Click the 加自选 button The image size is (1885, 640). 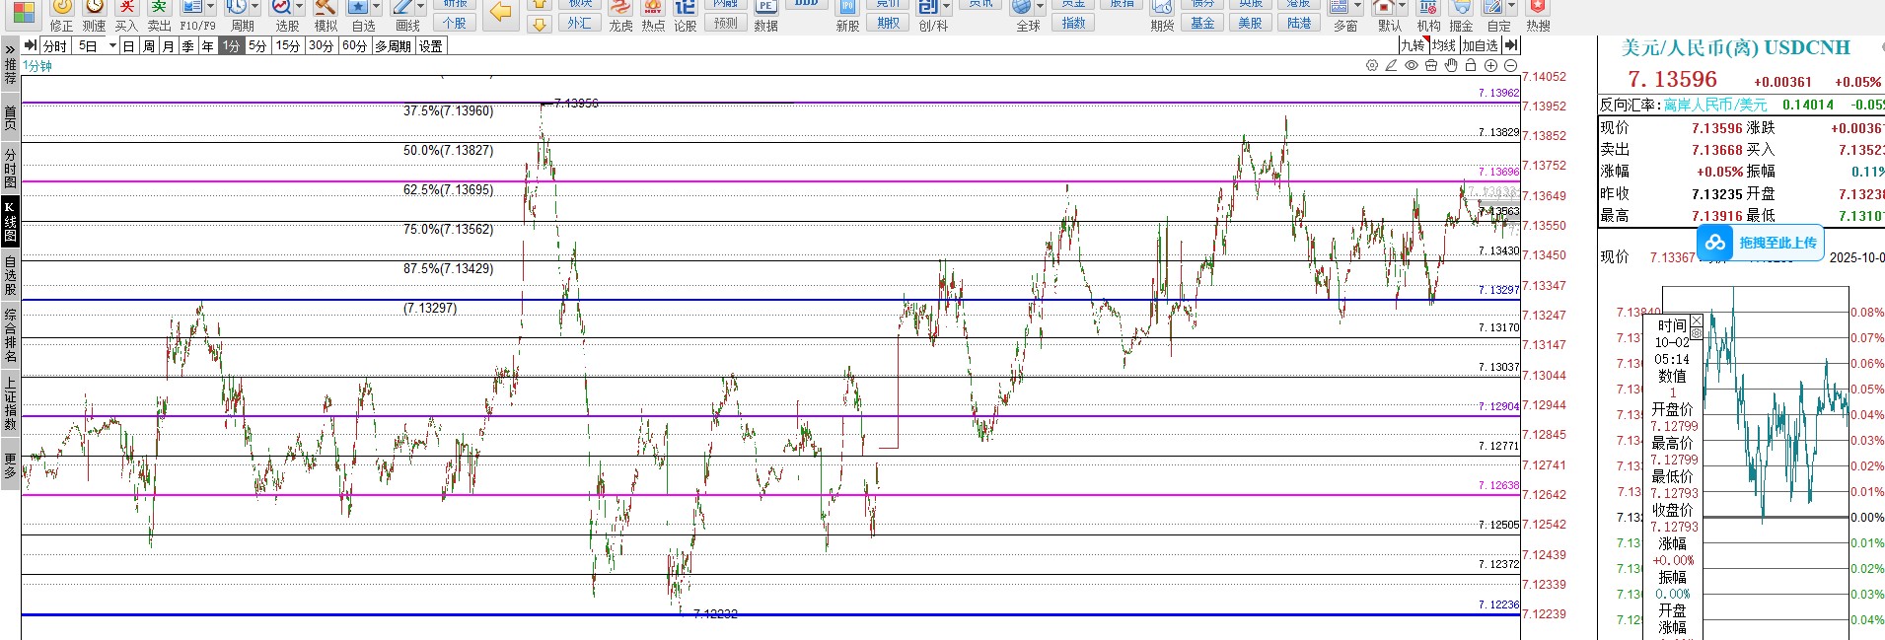(x=1480, y=45)
